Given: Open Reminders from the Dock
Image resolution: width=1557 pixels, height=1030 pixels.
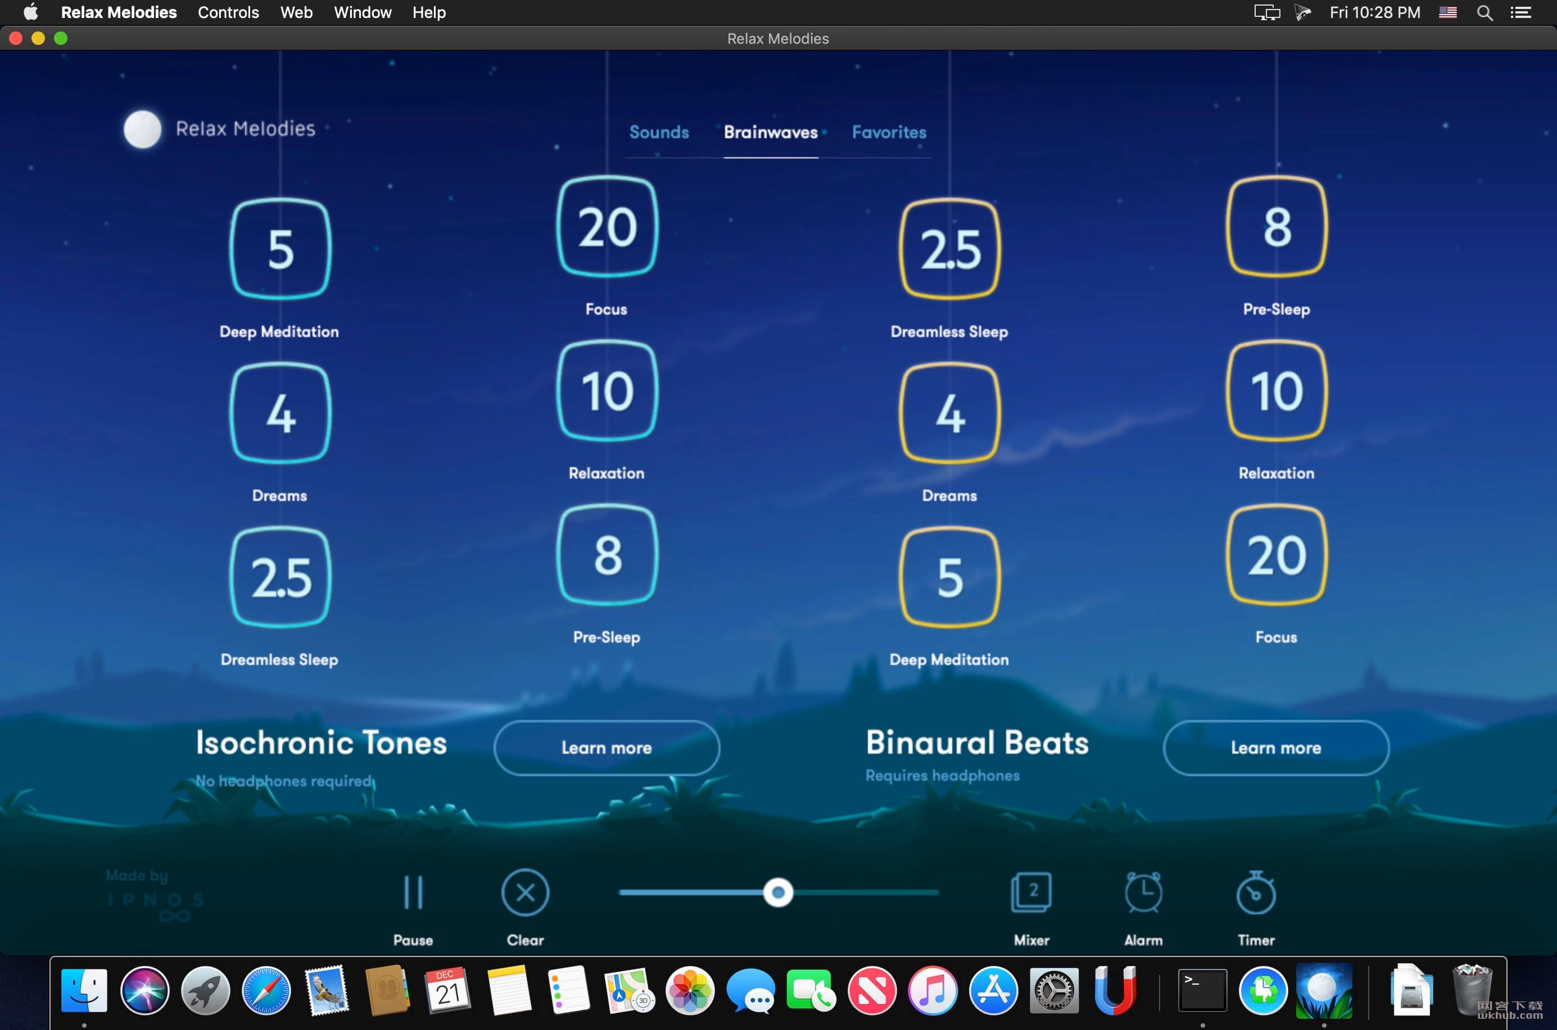Looking at the screenshot, I should (569, 991).
